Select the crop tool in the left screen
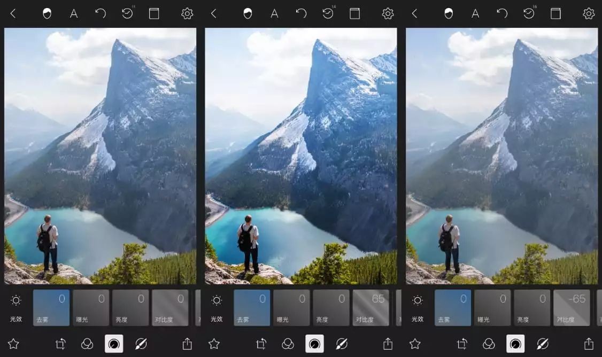The height and width of the screenshot is (357, 602). (60, 344)
